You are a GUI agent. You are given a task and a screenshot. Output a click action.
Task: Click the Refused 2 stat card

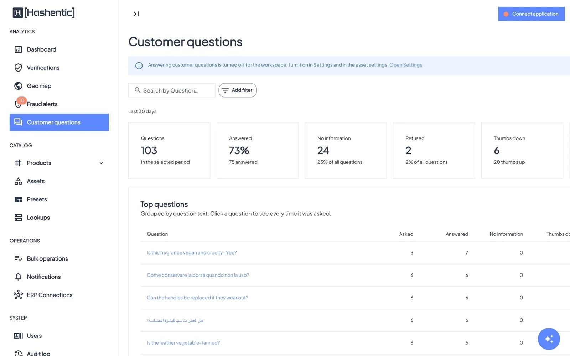tap(434, 151)
